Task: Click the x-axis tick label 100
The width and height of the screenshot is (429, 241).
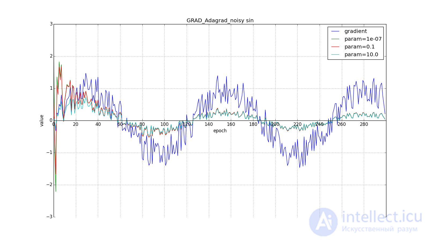Action: (x=165, y=124)
